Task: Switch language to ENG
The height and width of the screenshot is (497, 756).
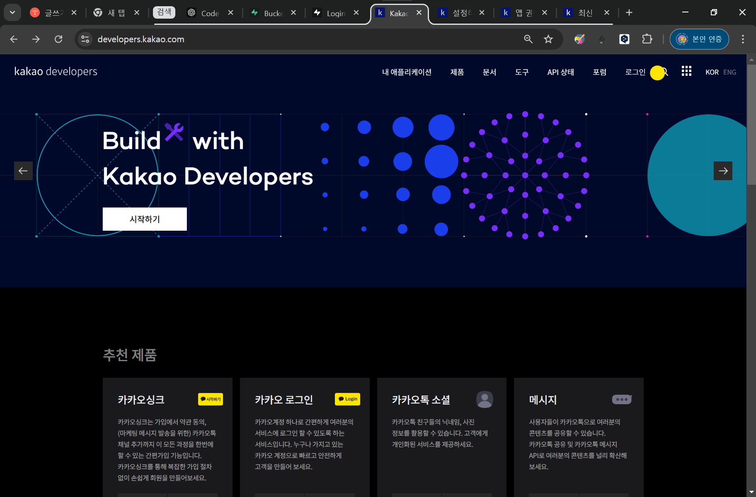Action: tap(729, 72)
